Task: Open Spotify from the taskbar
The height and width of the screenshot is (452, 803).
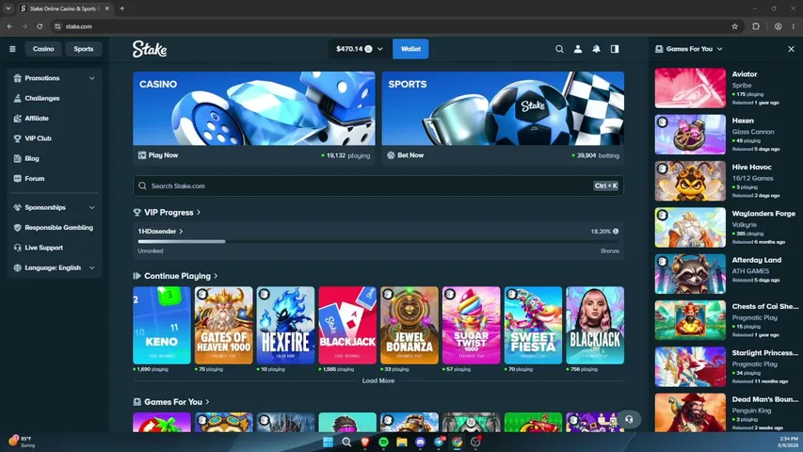Action: 383,442
